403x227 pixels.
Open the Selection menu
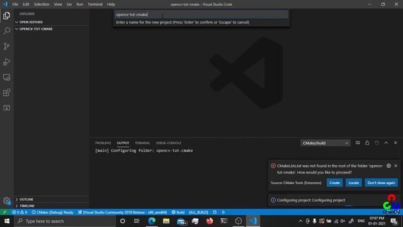click(x=42, y=4)
